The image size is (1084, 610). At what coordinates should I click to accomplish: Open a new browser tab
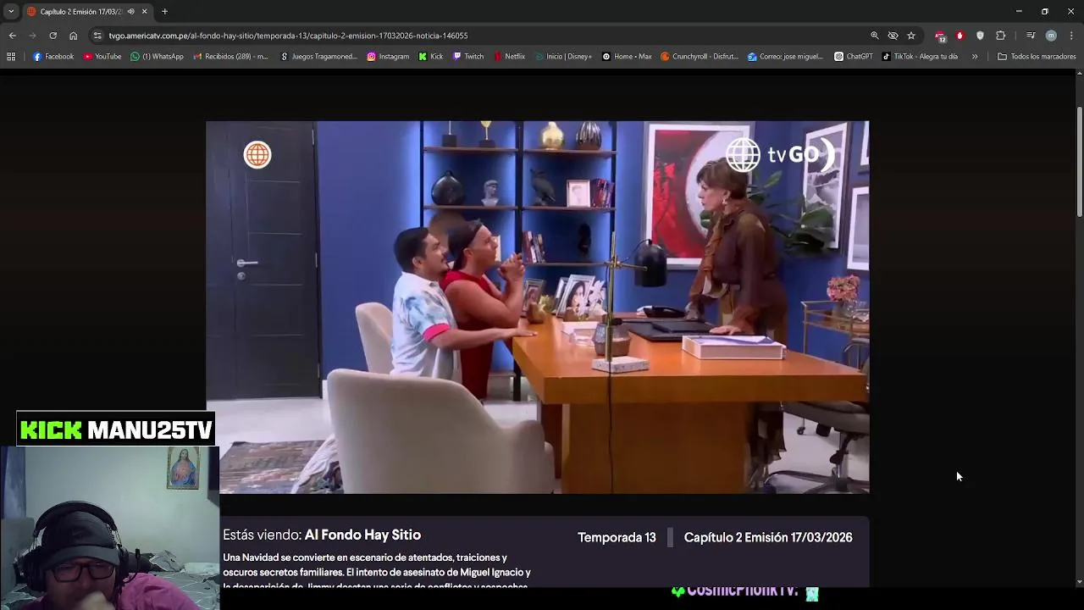(164, 12)
